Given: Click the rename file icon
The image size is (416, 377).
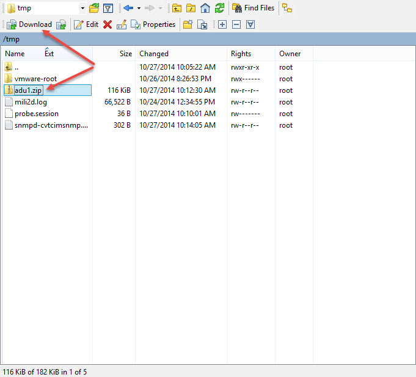Looking at the screenshot, I should point(122,24).
